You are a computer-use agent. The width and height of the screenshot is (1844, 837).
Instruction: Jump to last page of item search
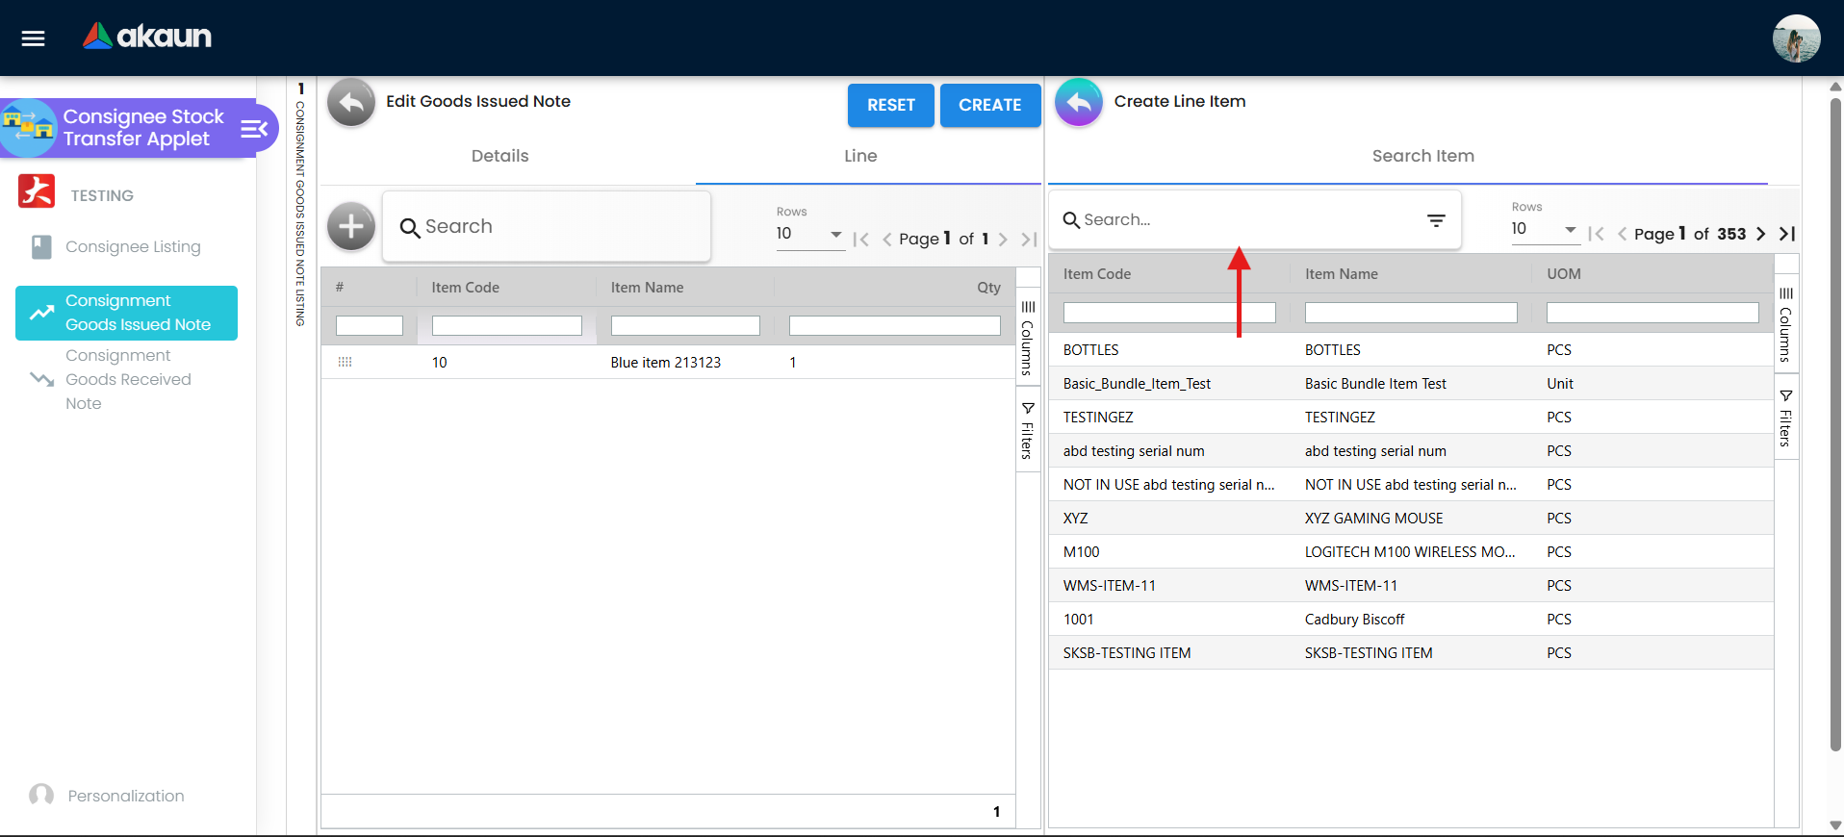(x=1787, y=234)
